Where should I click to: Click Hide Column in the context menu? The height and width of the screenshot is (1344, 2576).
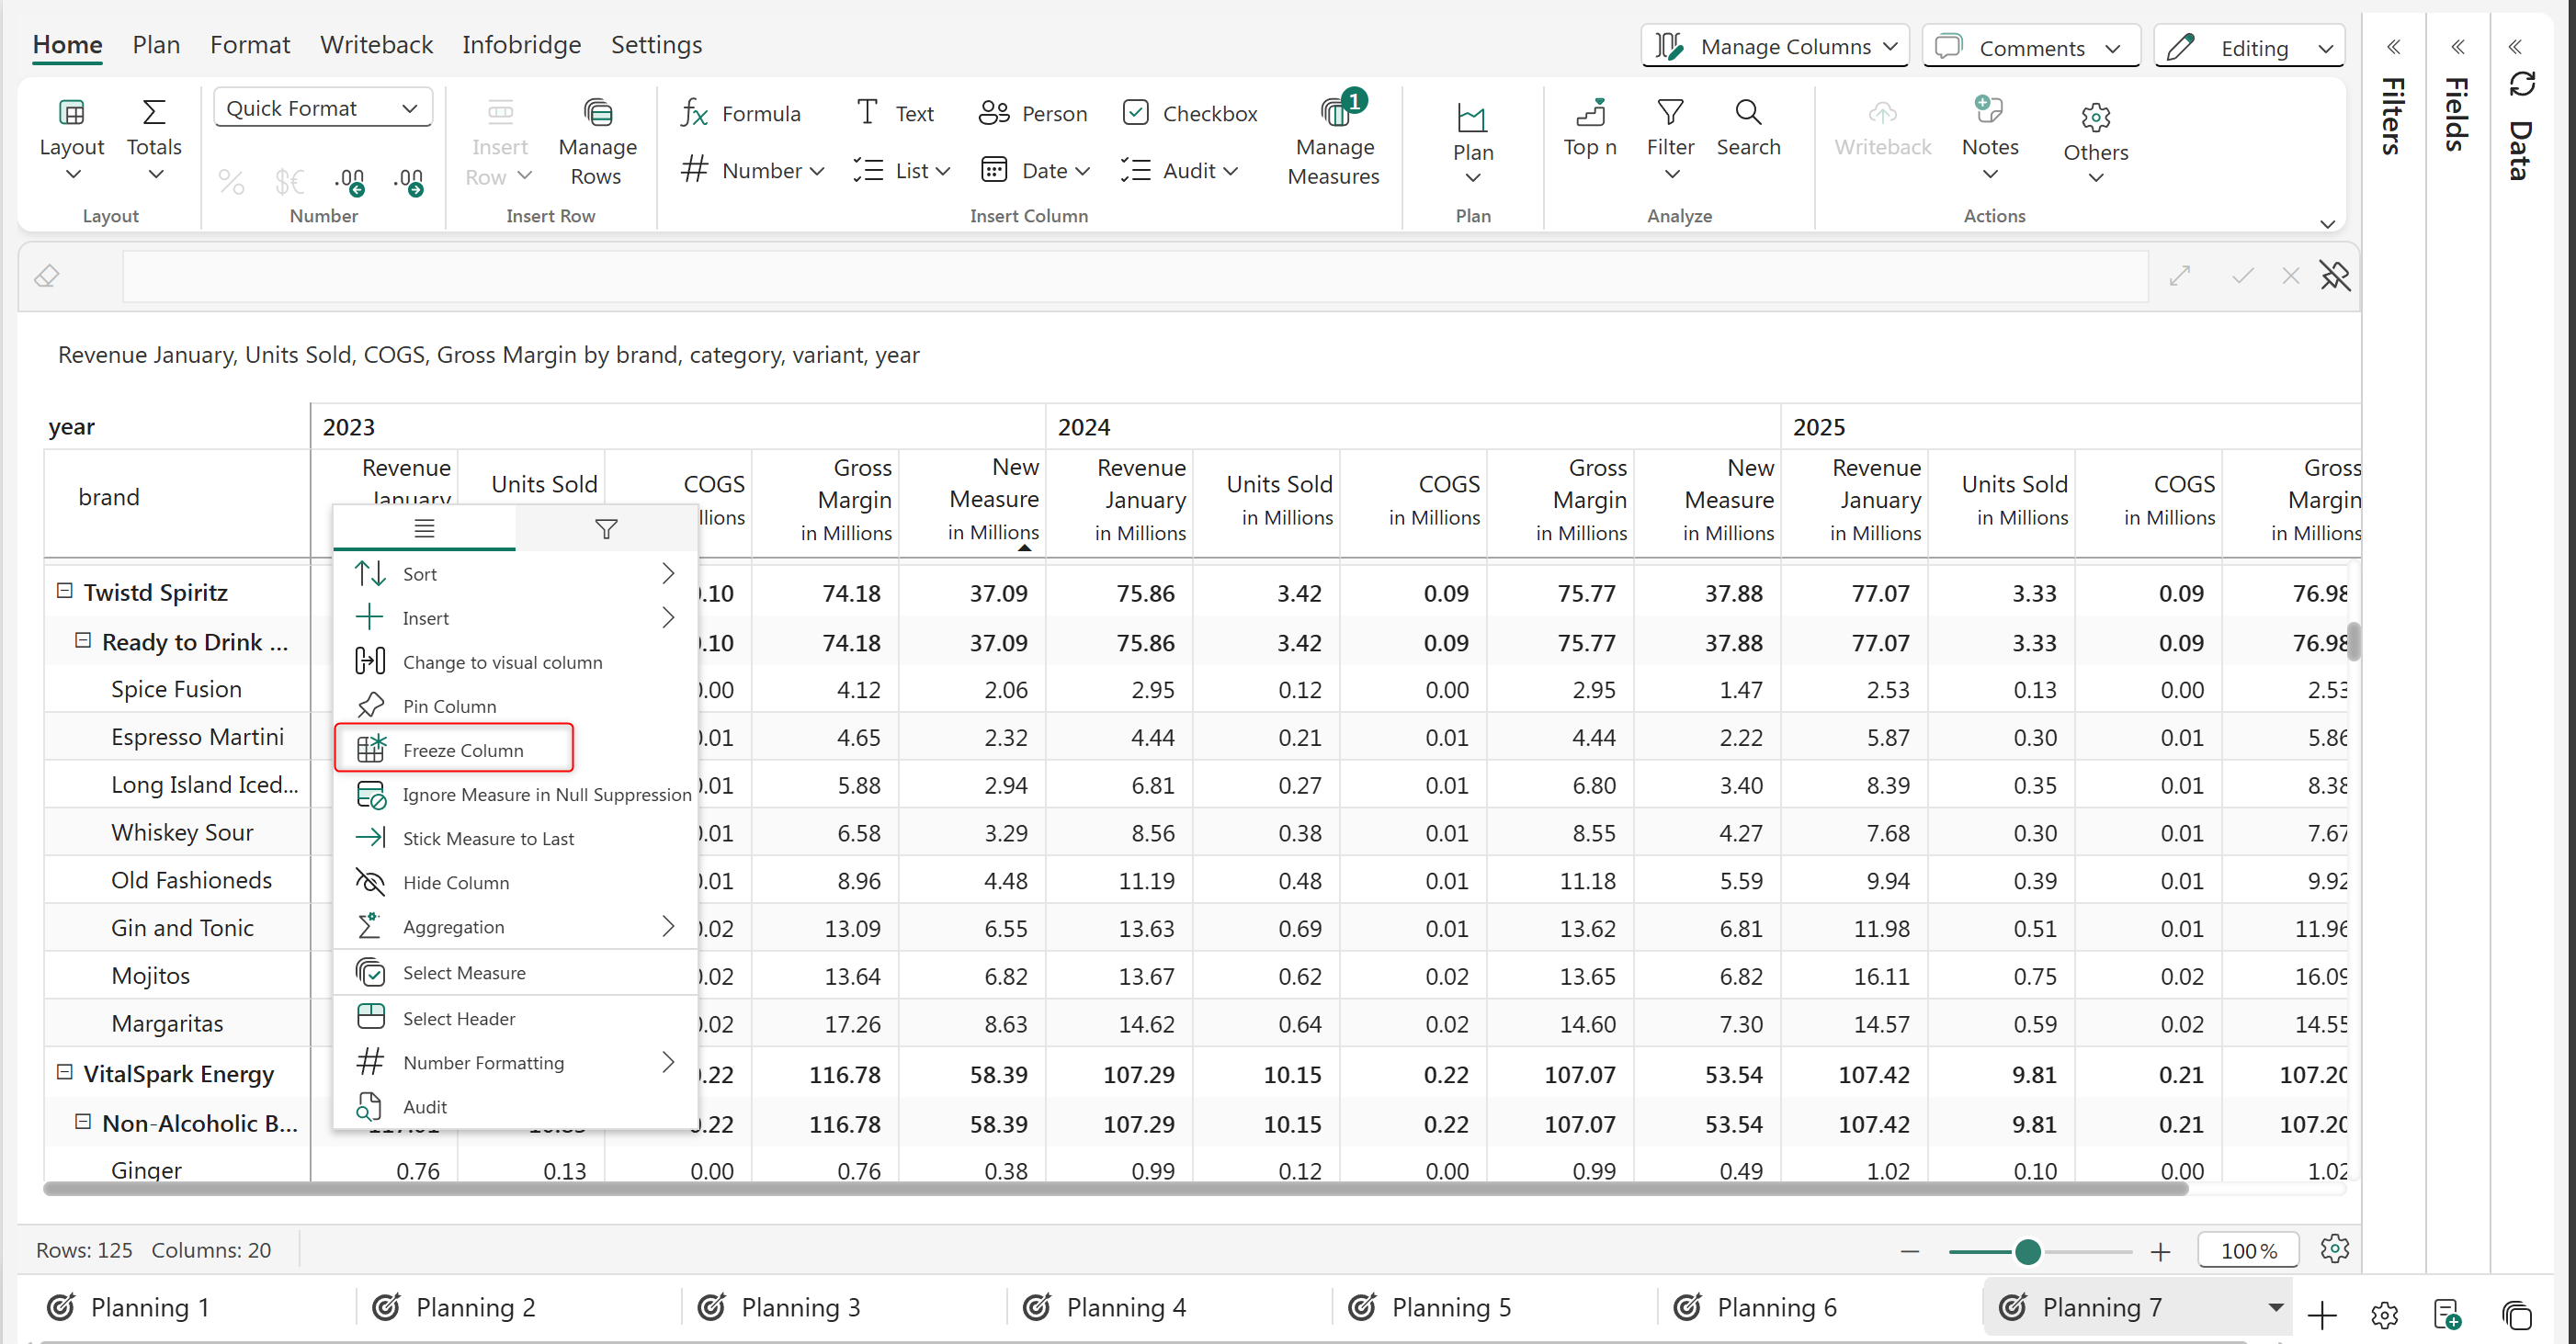(x=455, y=882)
